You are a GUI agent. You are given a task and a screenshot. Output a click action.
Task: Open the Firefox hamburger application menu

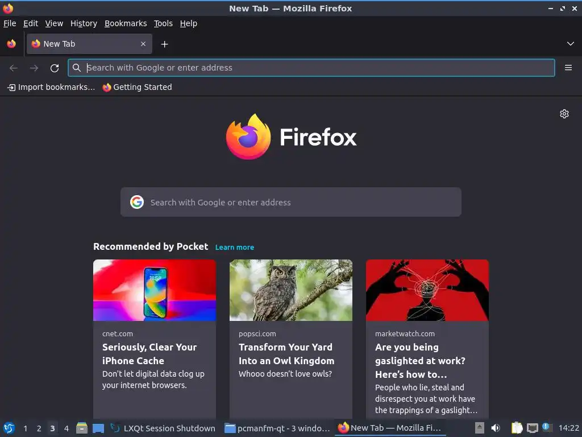click(x=568, y=68)
